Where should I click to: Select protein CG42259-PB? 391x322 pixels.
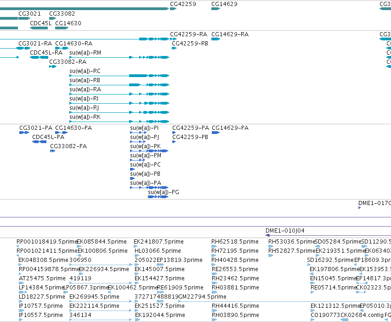[x=190, y=137]
